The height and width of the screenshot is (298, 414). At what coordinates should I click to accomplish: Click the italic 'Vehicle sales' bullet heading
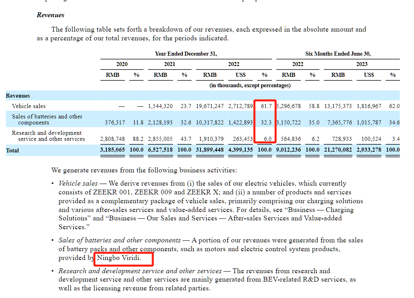(78, 184)
